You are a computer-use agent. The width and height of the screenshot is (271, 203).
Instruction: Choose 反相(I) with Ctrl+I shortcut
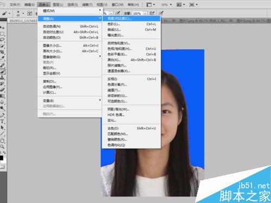131,79
